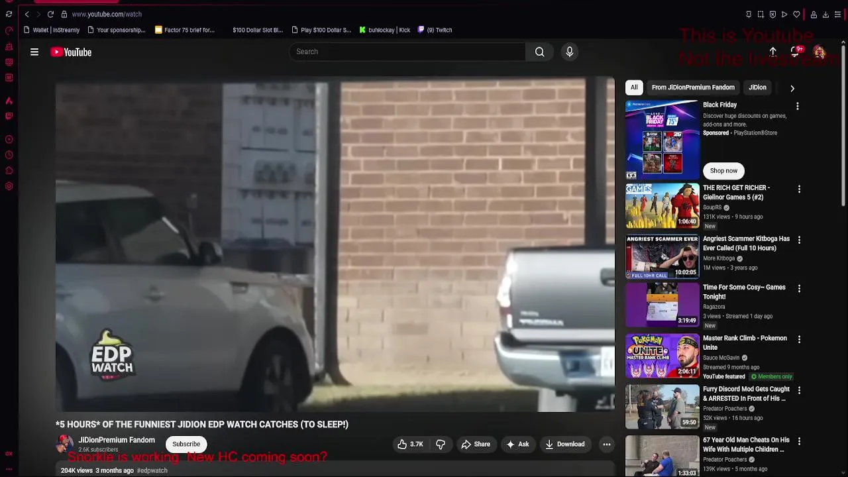The image size is (848, 477).
Task: Share the video
Action: coord(476,445)
